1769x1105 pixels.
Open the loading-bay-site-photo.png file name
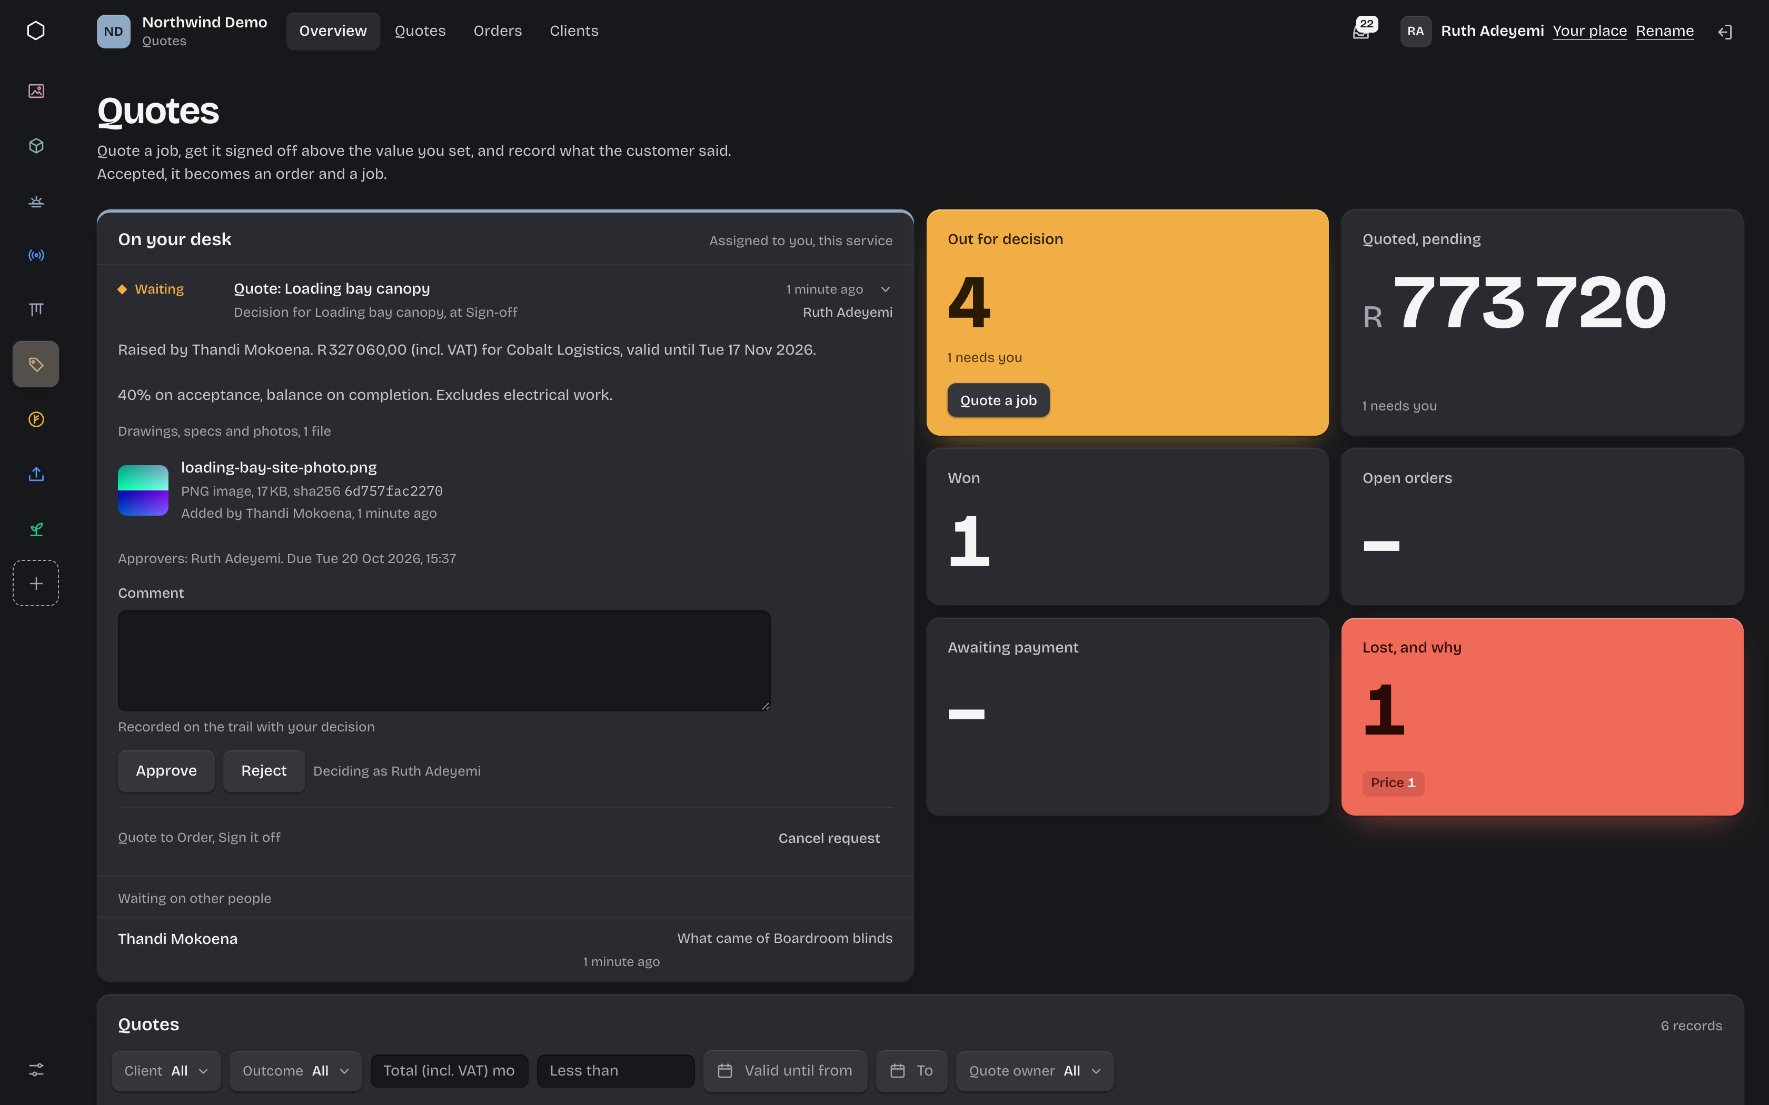tap(279, 468)
